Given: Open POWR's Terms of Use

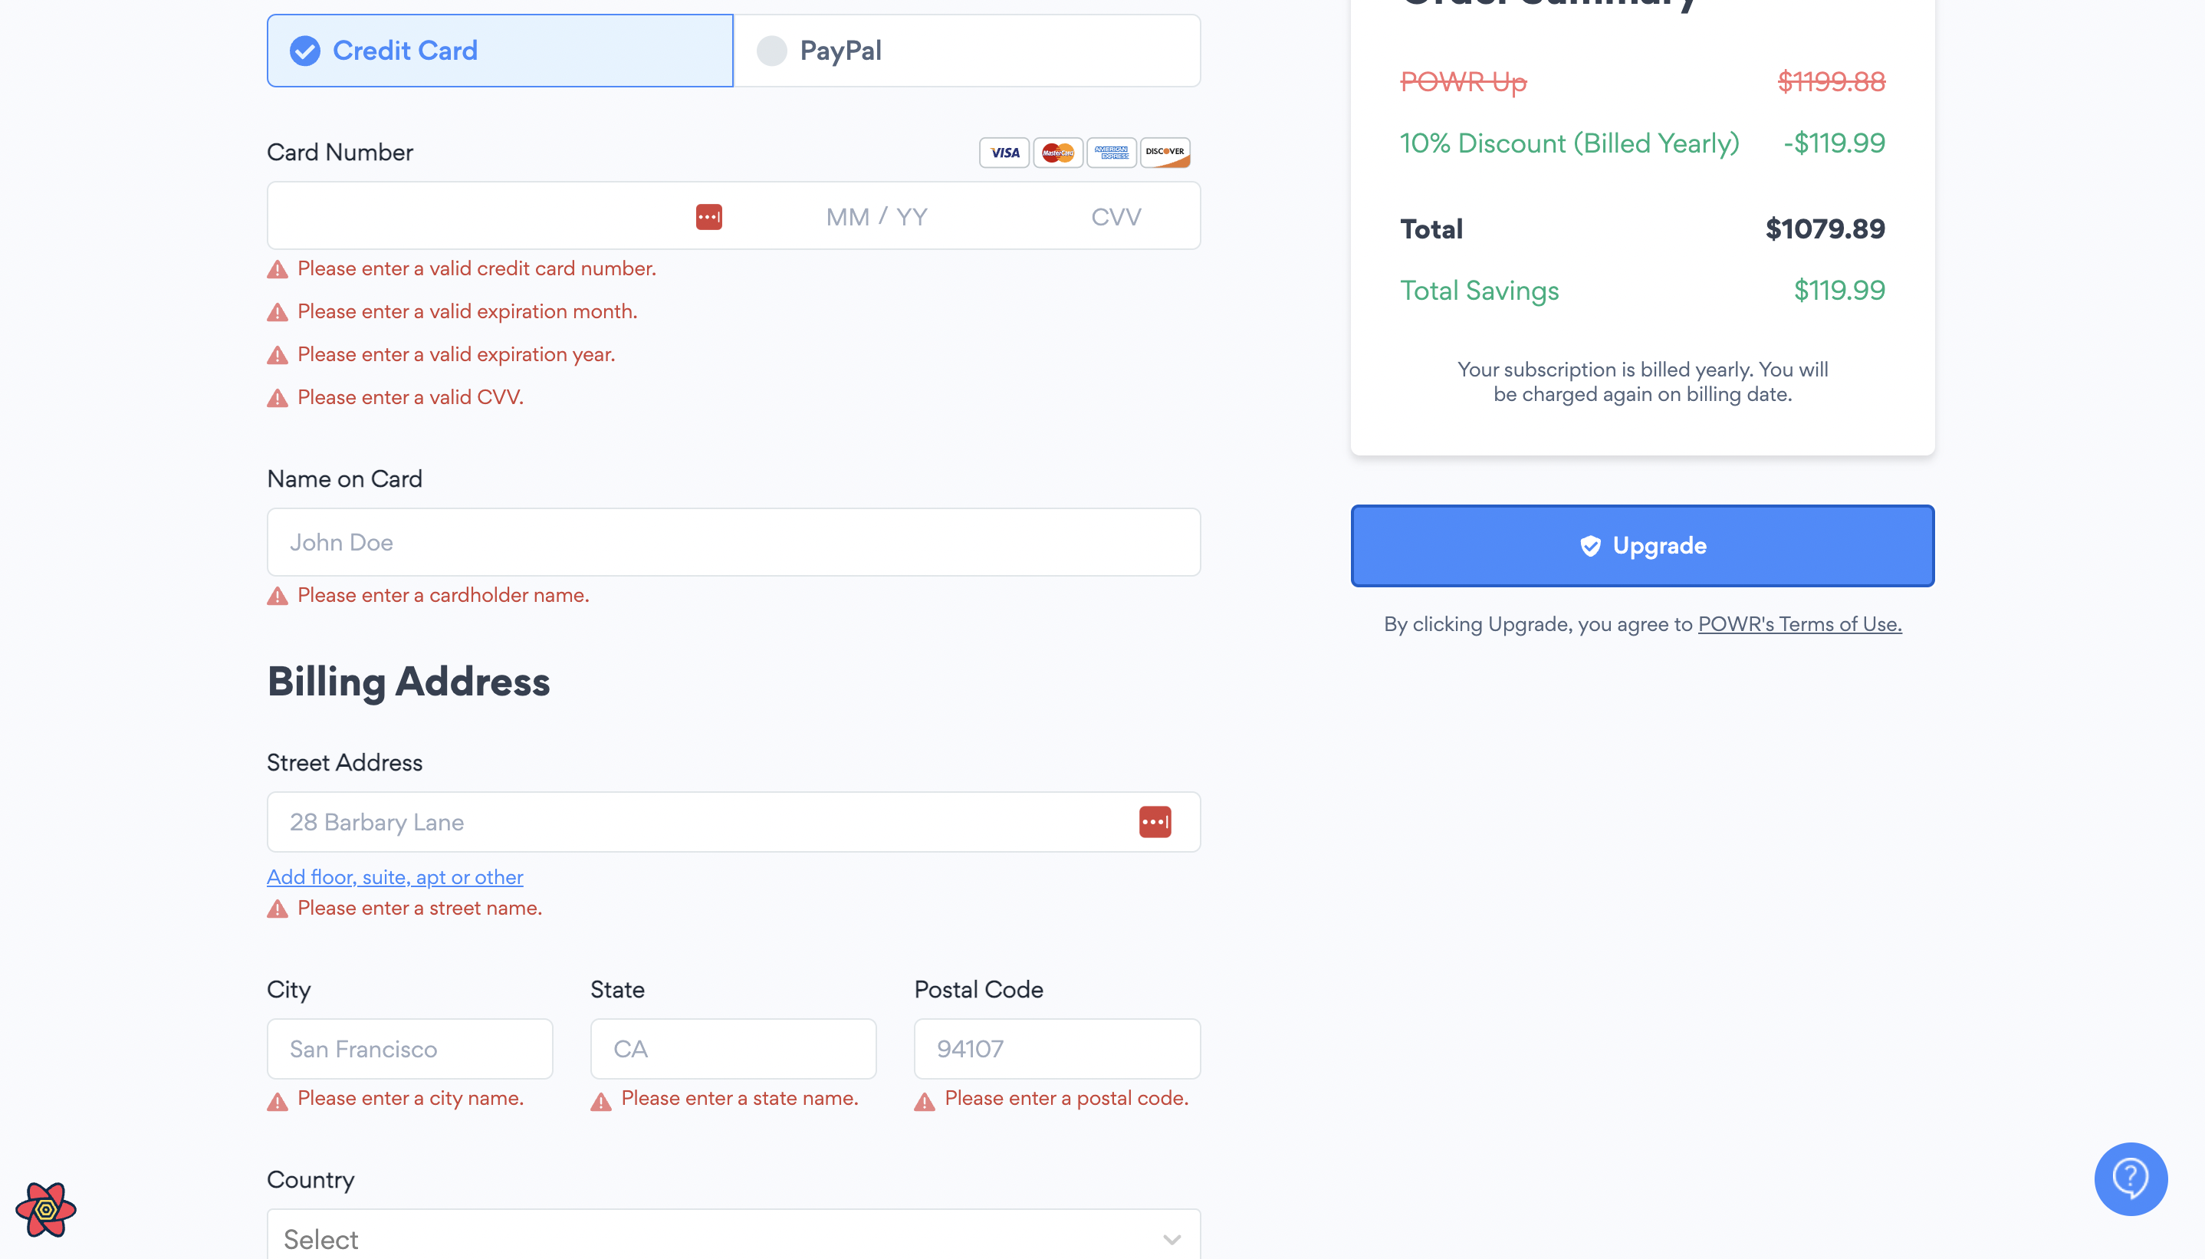Looking at the screenshot, I should coord(1799,623).
